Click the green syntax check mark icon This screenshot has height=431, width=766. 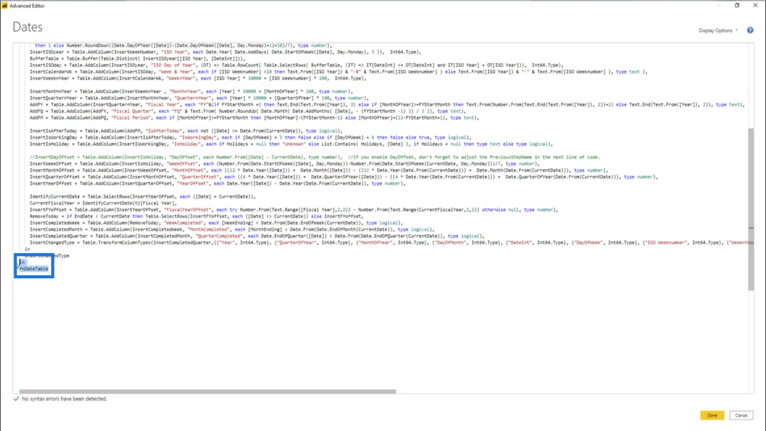[x=16, y=399]
